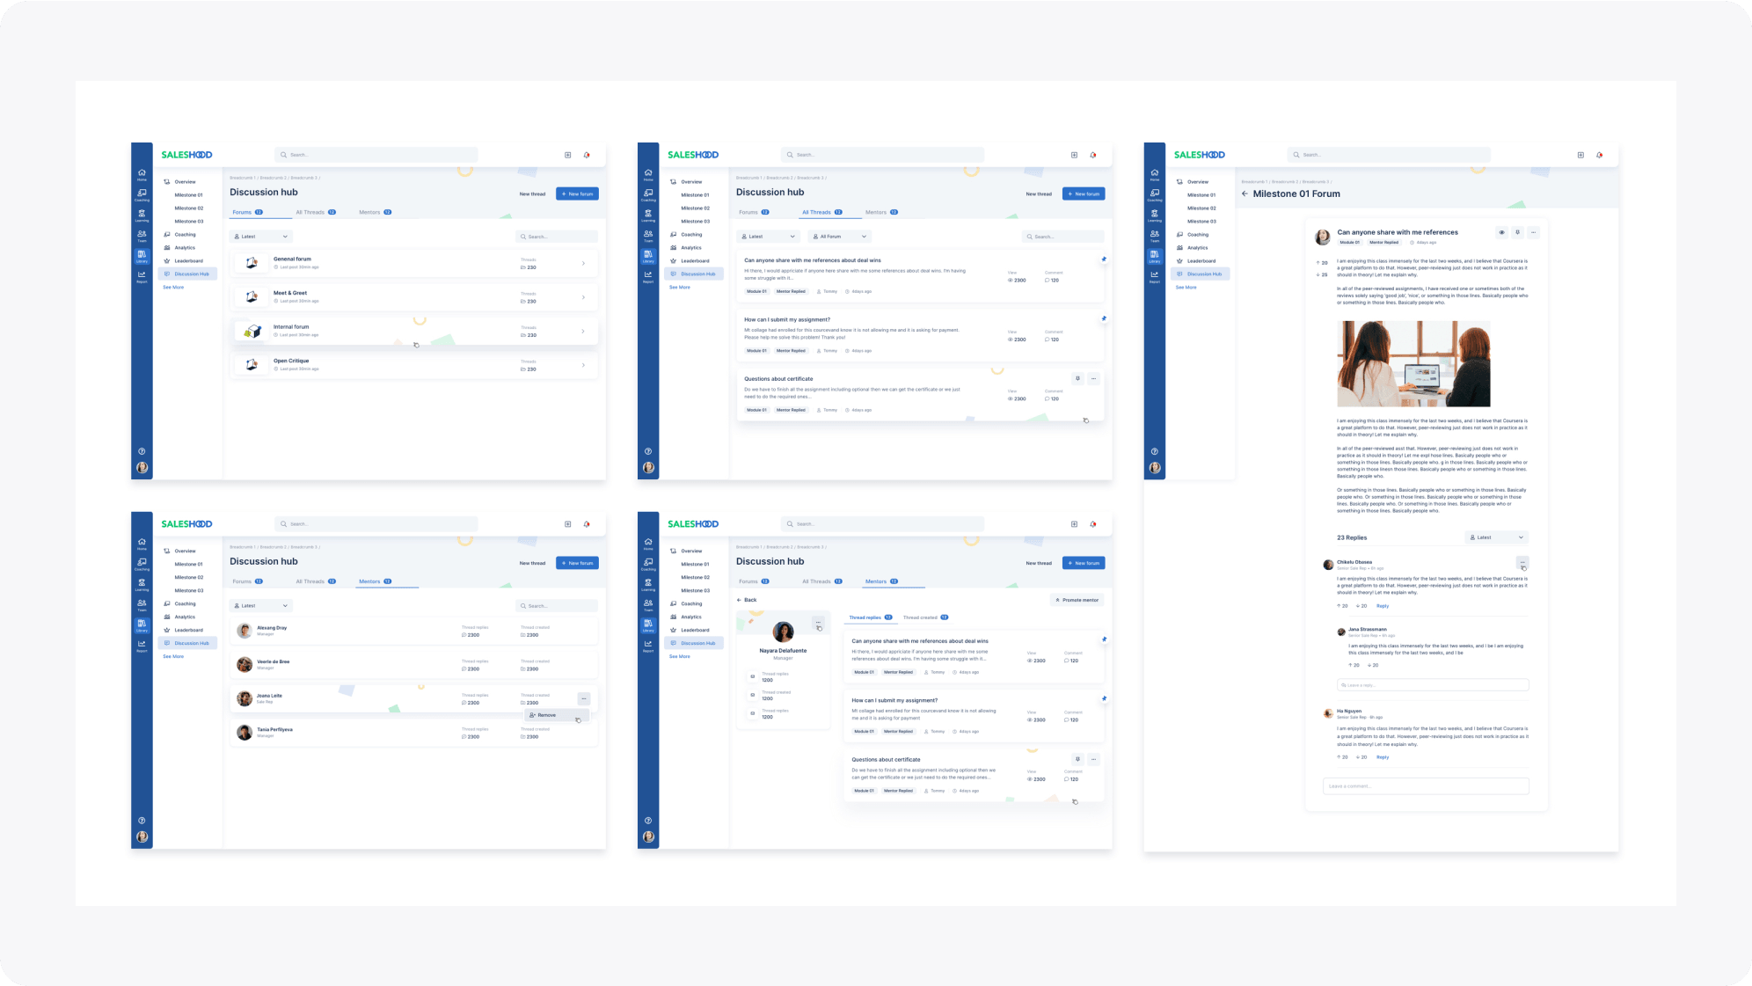Image resolution: width=1752 pixels, height=986 pixels.
Task: Expand the Open Critique row chevron
Action: 583,365
